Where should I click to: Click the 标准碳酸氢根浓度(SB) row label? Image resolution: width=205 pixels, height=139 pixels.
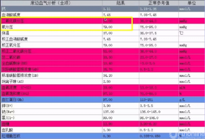tap(20, 75)
